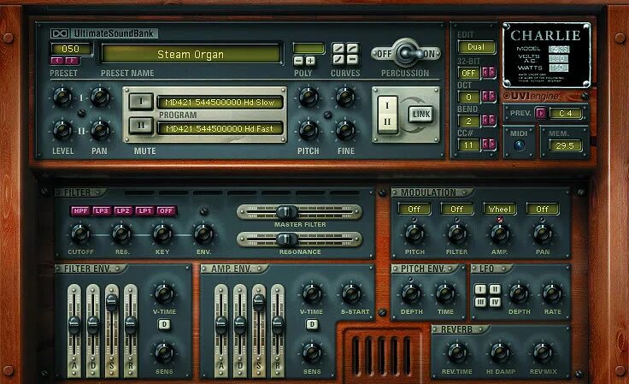This screenshot has height=384, width=629.
Task: Click the Pitch knob for layer I
Action: click(308, 97)
